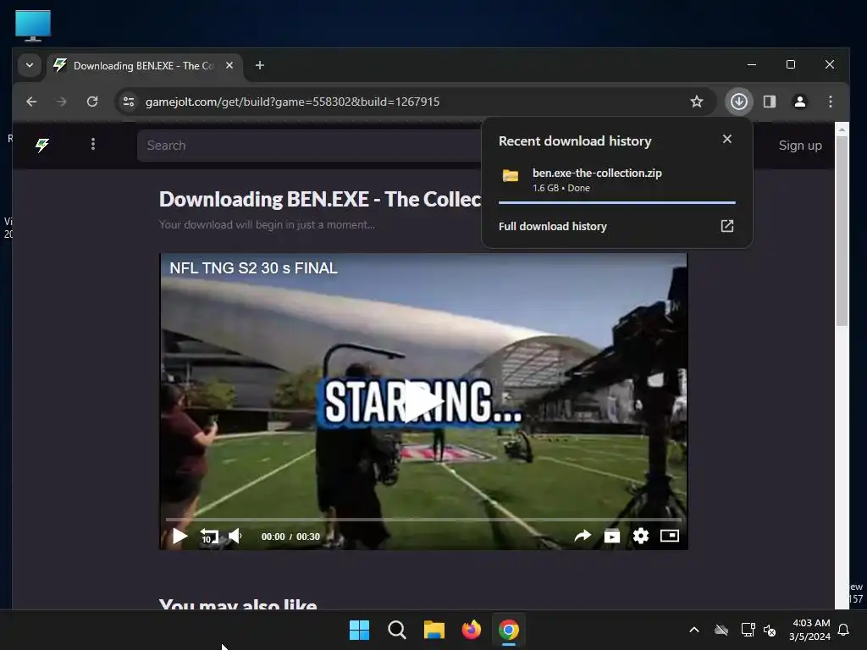Go back to previous page in Chrome
867x650 pixels.
point(31,102)
